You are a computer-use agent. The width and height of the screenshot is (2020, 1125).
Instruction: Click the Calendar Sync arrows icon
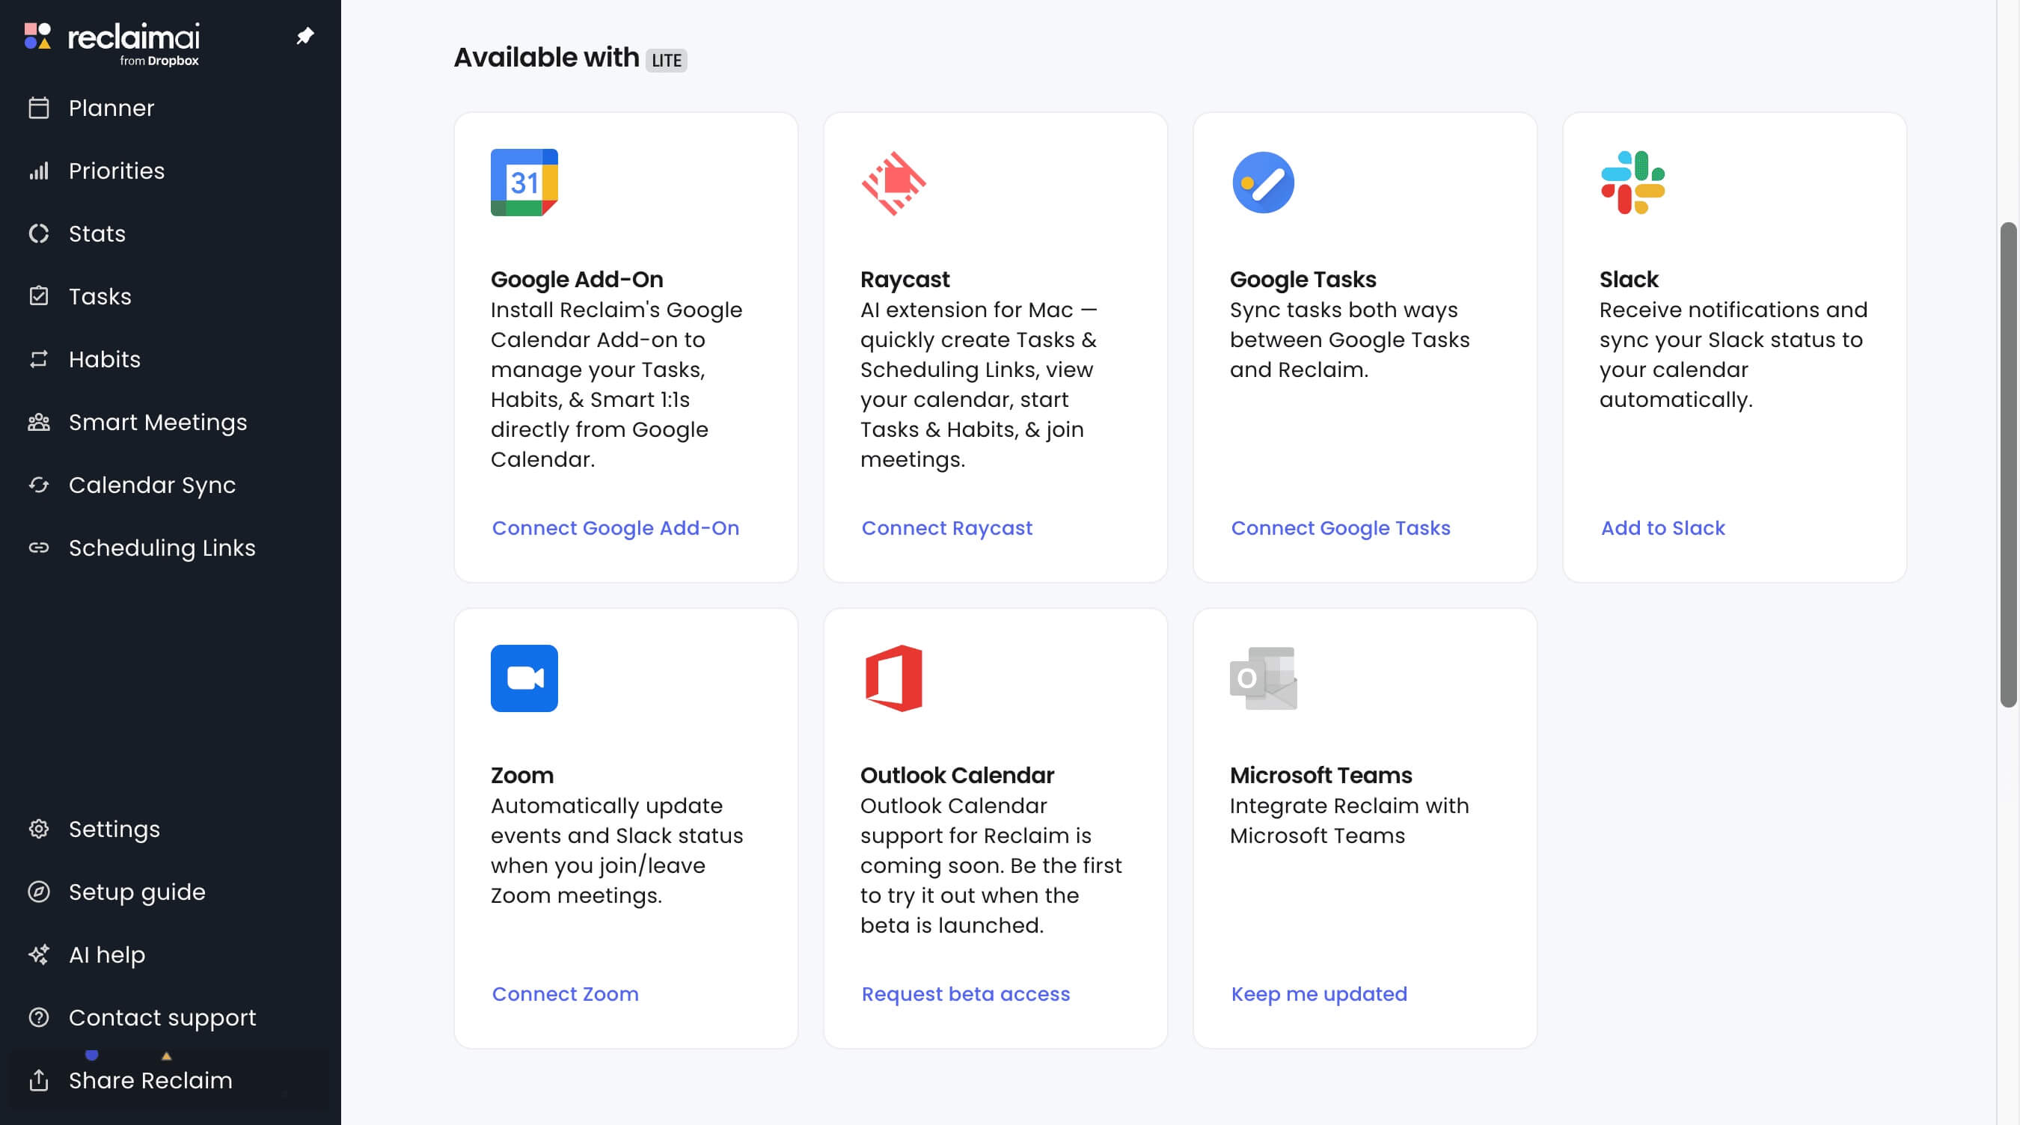pyautogui.click(x=38, y=485)
